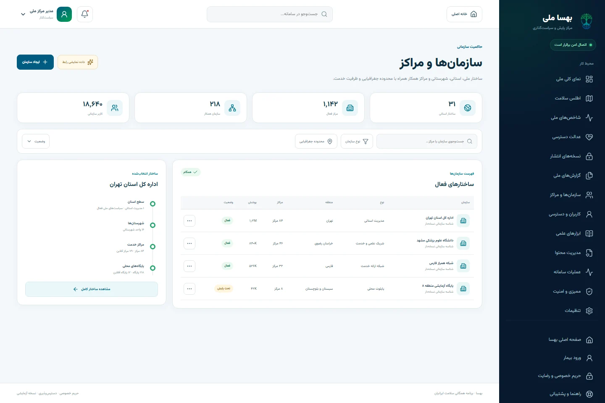Image resolution: width=605 pixels, height=403 pixels.
Task: Click the green user avatar icon
Action: pyautogui.click(x=64, y=14)
